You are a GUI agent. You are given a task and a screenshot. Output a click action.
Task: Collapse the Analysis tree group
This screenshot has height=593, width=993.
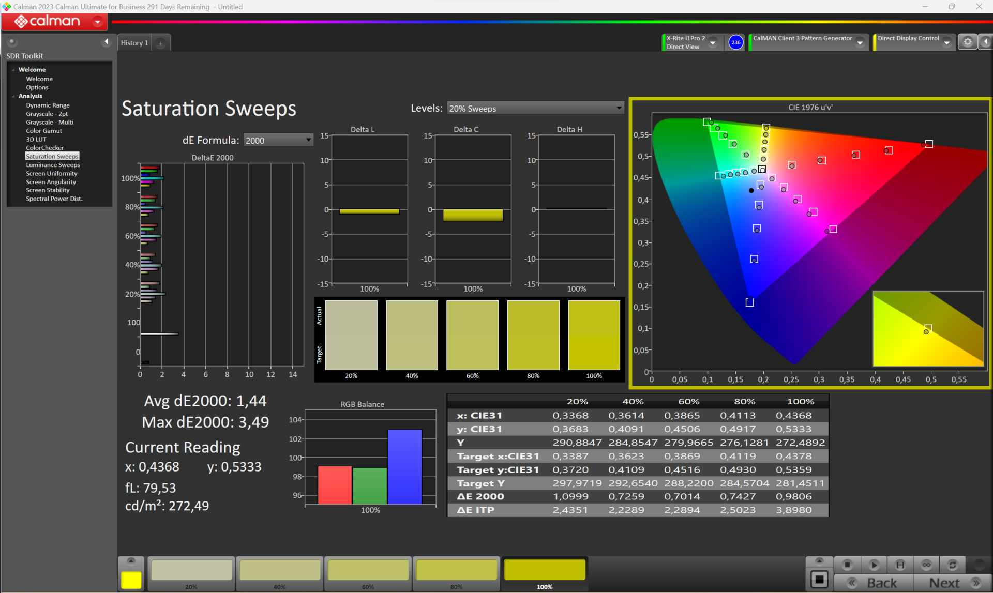[x=13, y=96]
